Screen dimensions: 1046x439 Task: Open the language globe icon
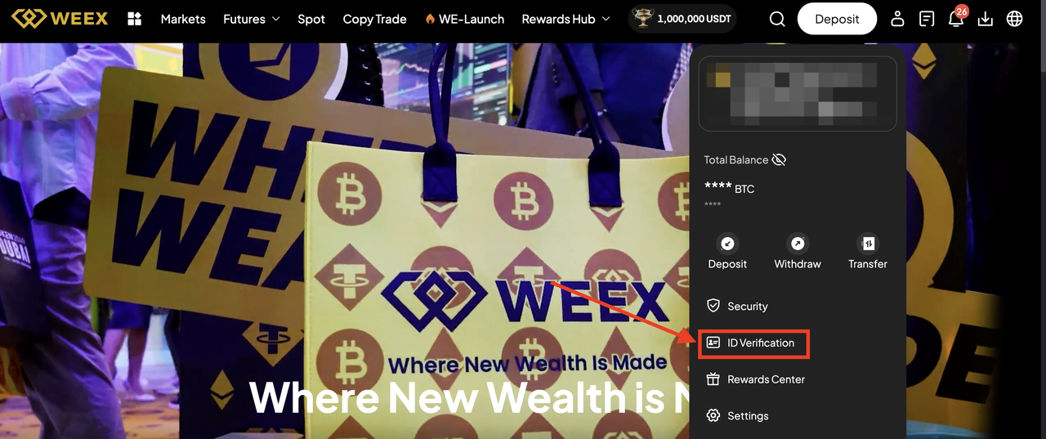(x=1015, y=19)
